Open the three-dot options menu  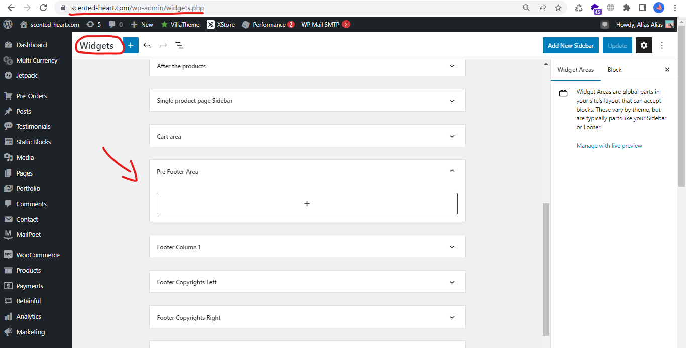pyautogui.click(x=662, y=45)
